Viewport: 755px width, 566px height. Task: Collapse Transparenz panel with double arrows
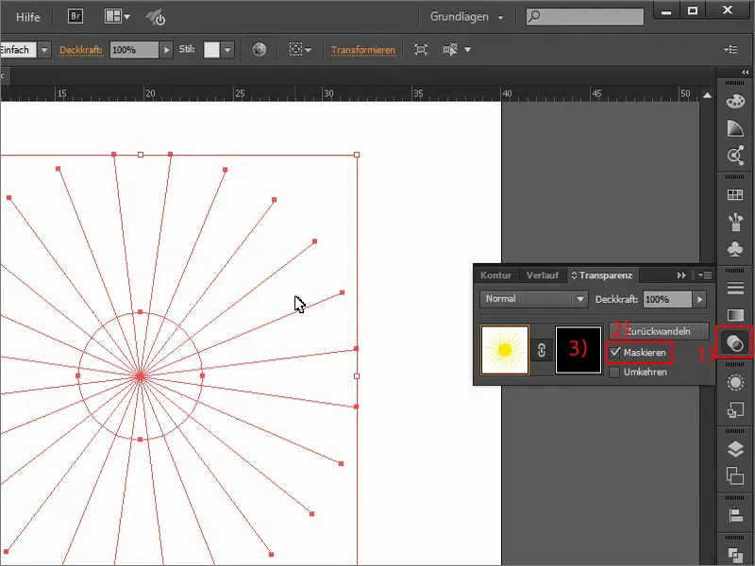(x=680, y=275)
